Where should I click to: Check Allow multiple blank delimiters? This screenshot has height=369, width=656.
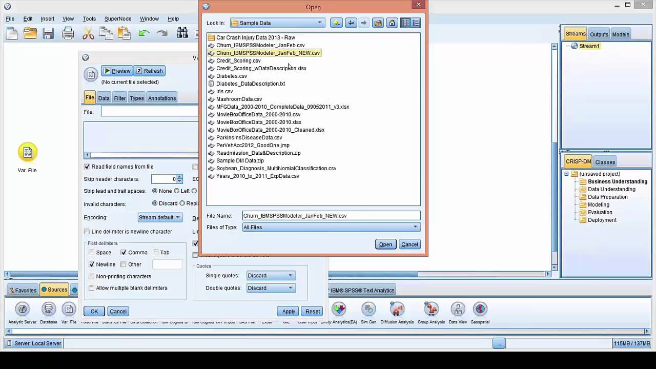click(92, 288)
